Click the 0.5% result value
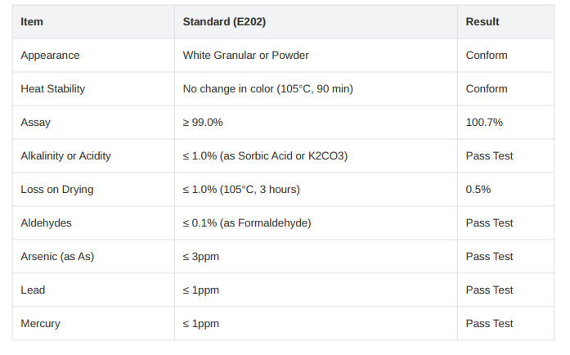570x355 pixels. [x=478, y=190]
